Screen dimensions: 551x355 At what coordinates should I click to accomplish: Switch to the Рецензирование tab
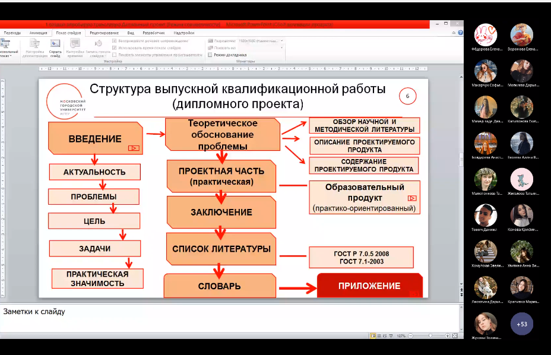[x=104, y=33]
